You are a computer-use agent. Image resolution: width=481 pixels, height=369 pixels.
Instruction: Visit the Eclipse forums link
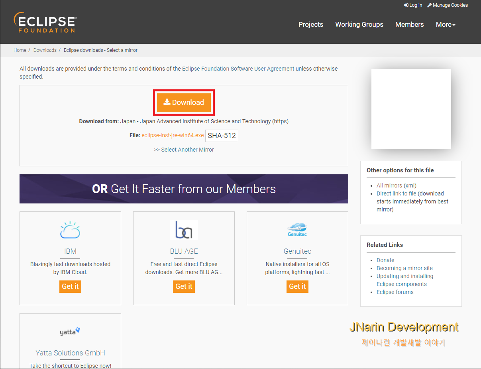395,292
